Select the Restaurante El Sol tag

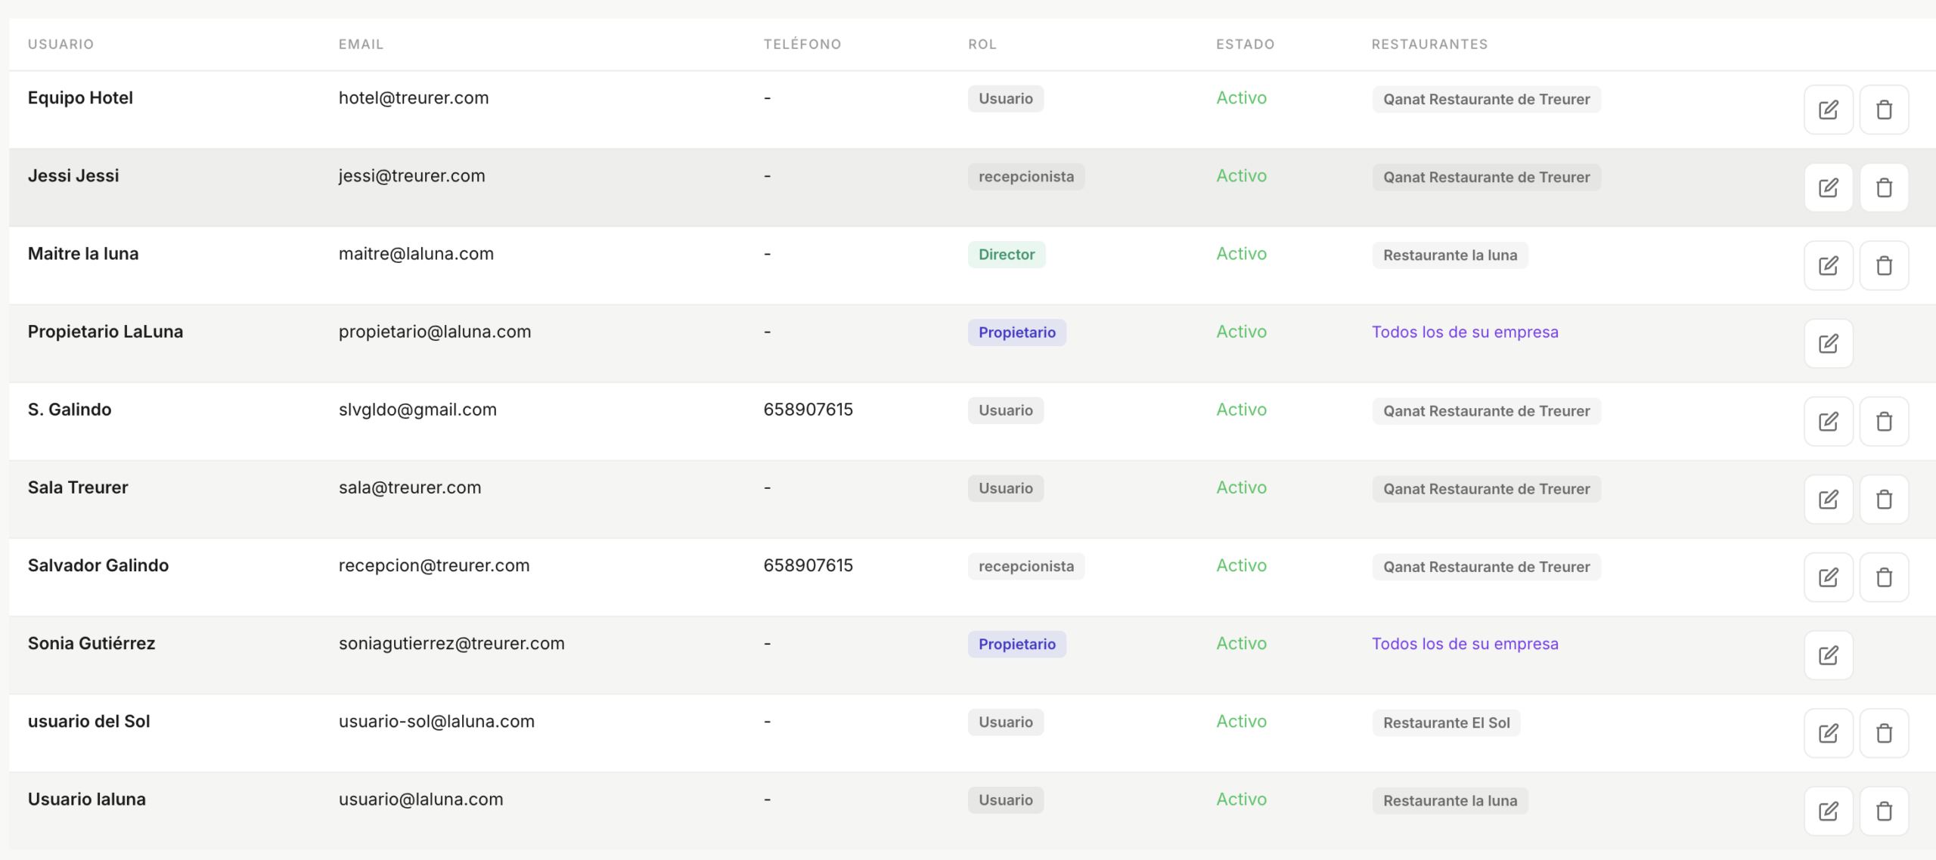pos(1446,722)
